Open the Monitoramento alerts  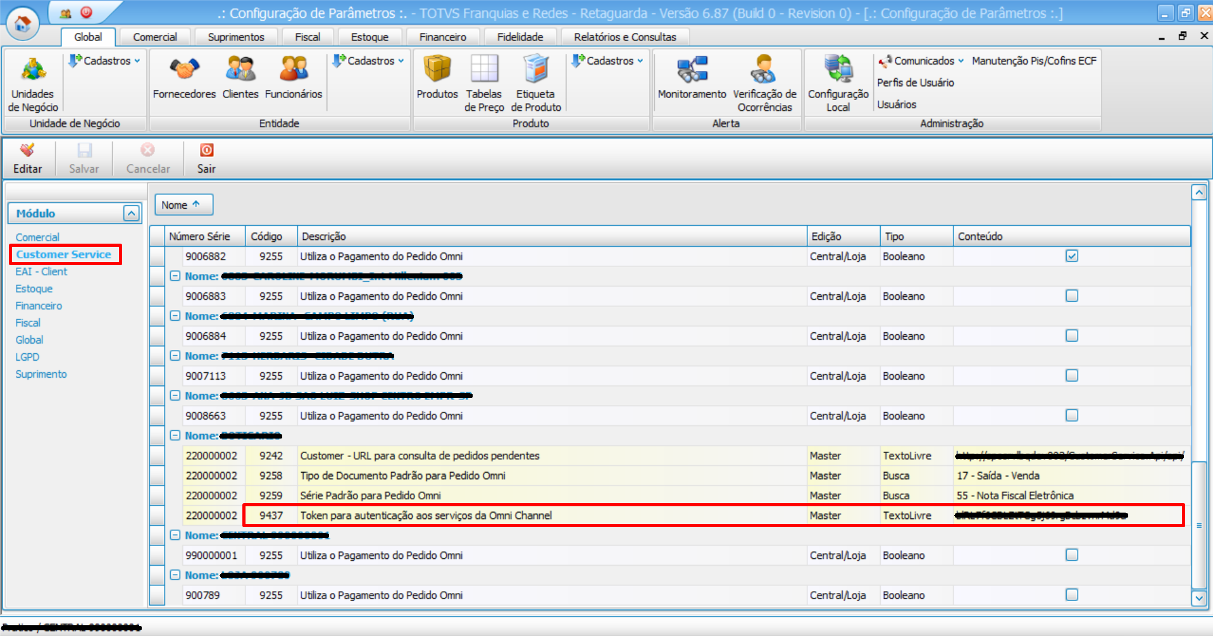coord(692,78)
